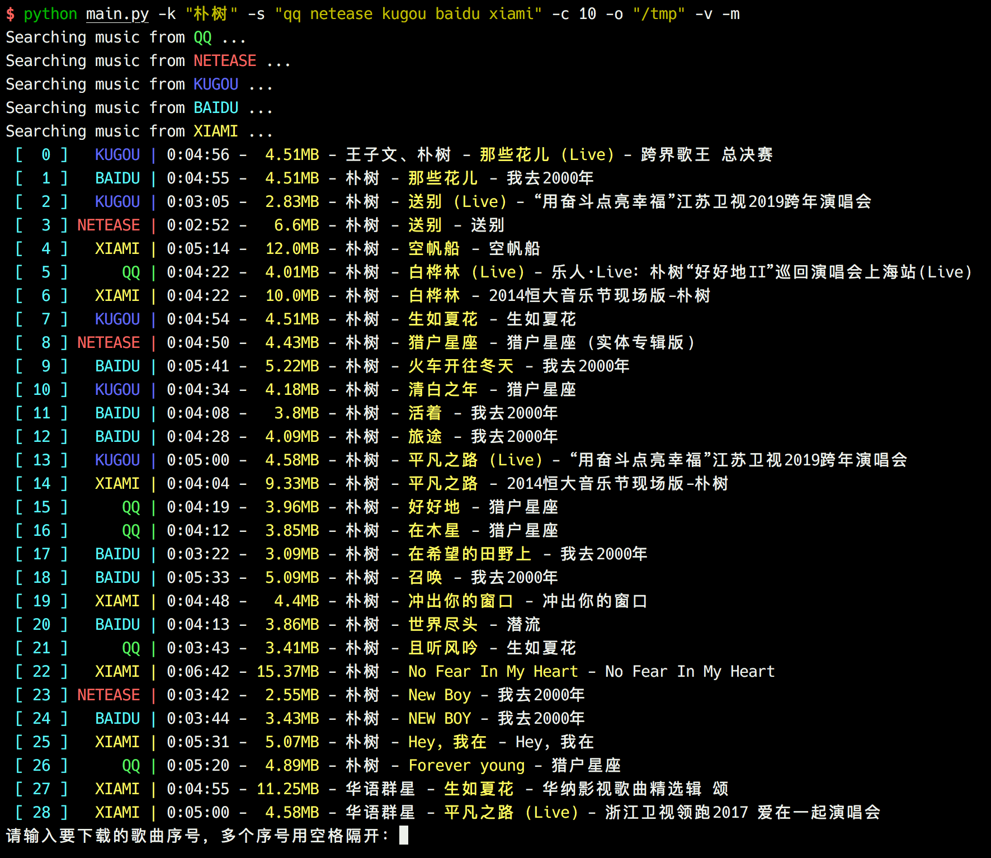Click 'Forever young' title in row 26
Screen dimensions: 991x858
[466, 765]
